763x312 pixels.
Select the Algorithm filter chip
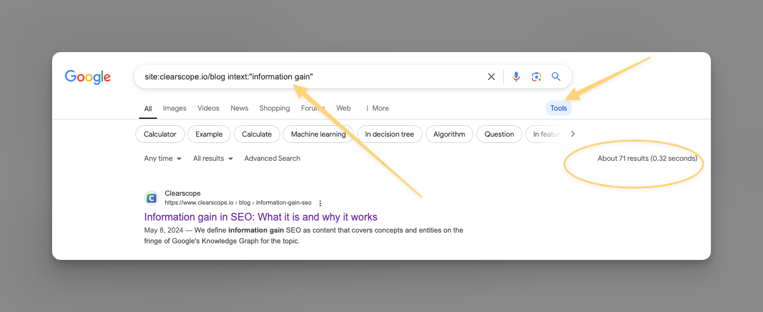(449, 134)
